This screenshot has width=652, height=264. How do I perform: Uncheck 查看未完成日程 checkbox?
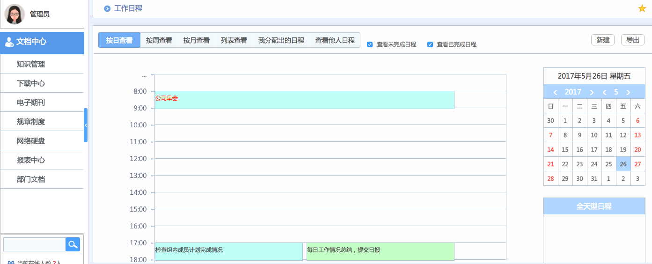[370, 44]
